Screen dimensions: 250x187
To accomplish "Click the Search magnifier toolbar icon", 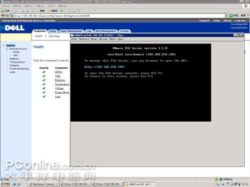I will coord(37,11).
